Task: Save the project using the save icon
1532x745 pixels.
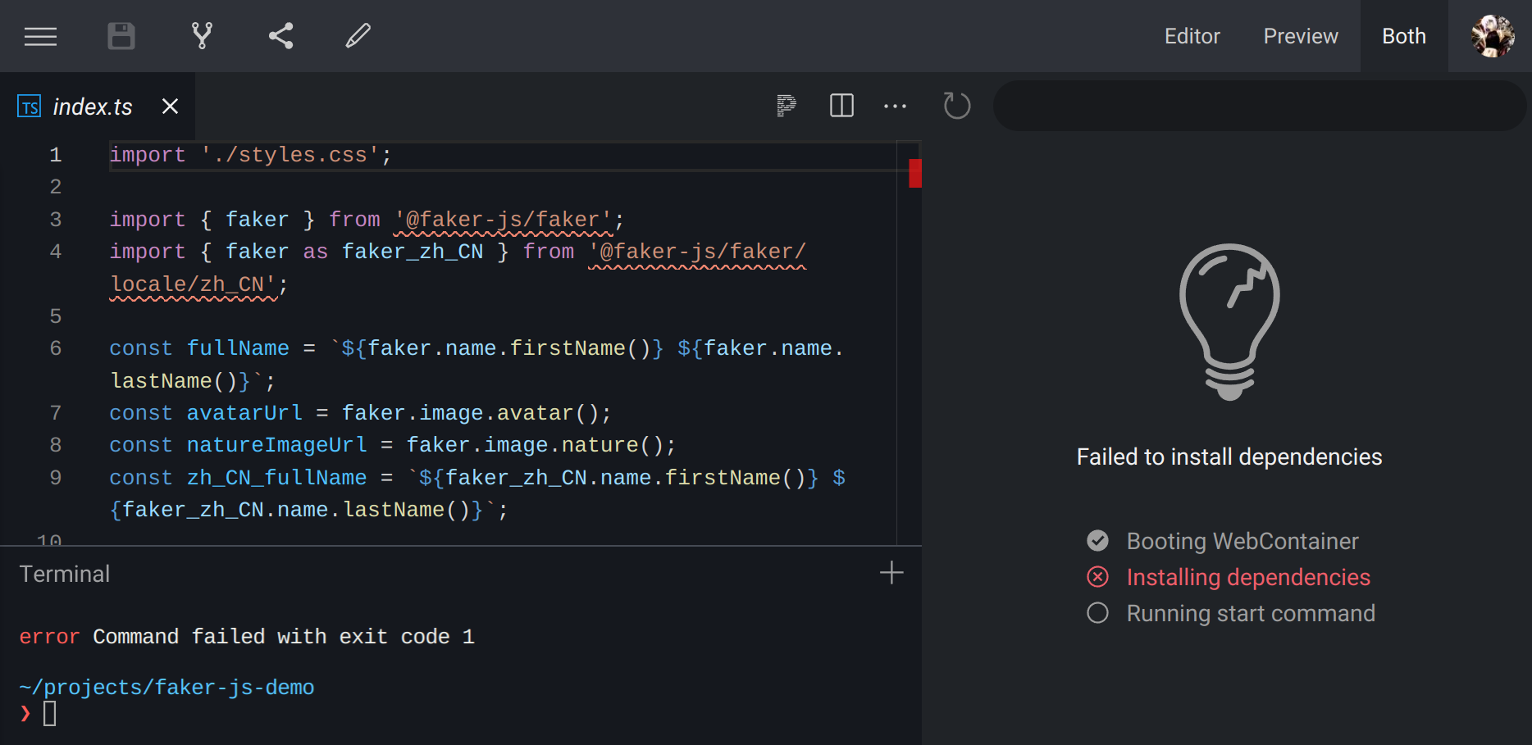Action: pyautogui.click(x=121, y=36)
